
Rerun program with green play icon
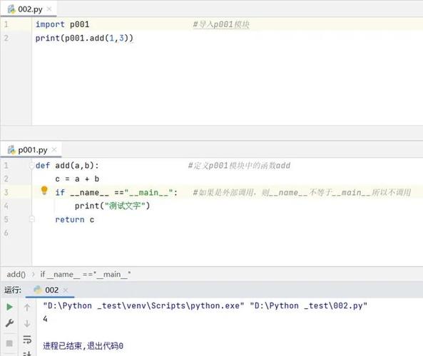tap(9, 307)
